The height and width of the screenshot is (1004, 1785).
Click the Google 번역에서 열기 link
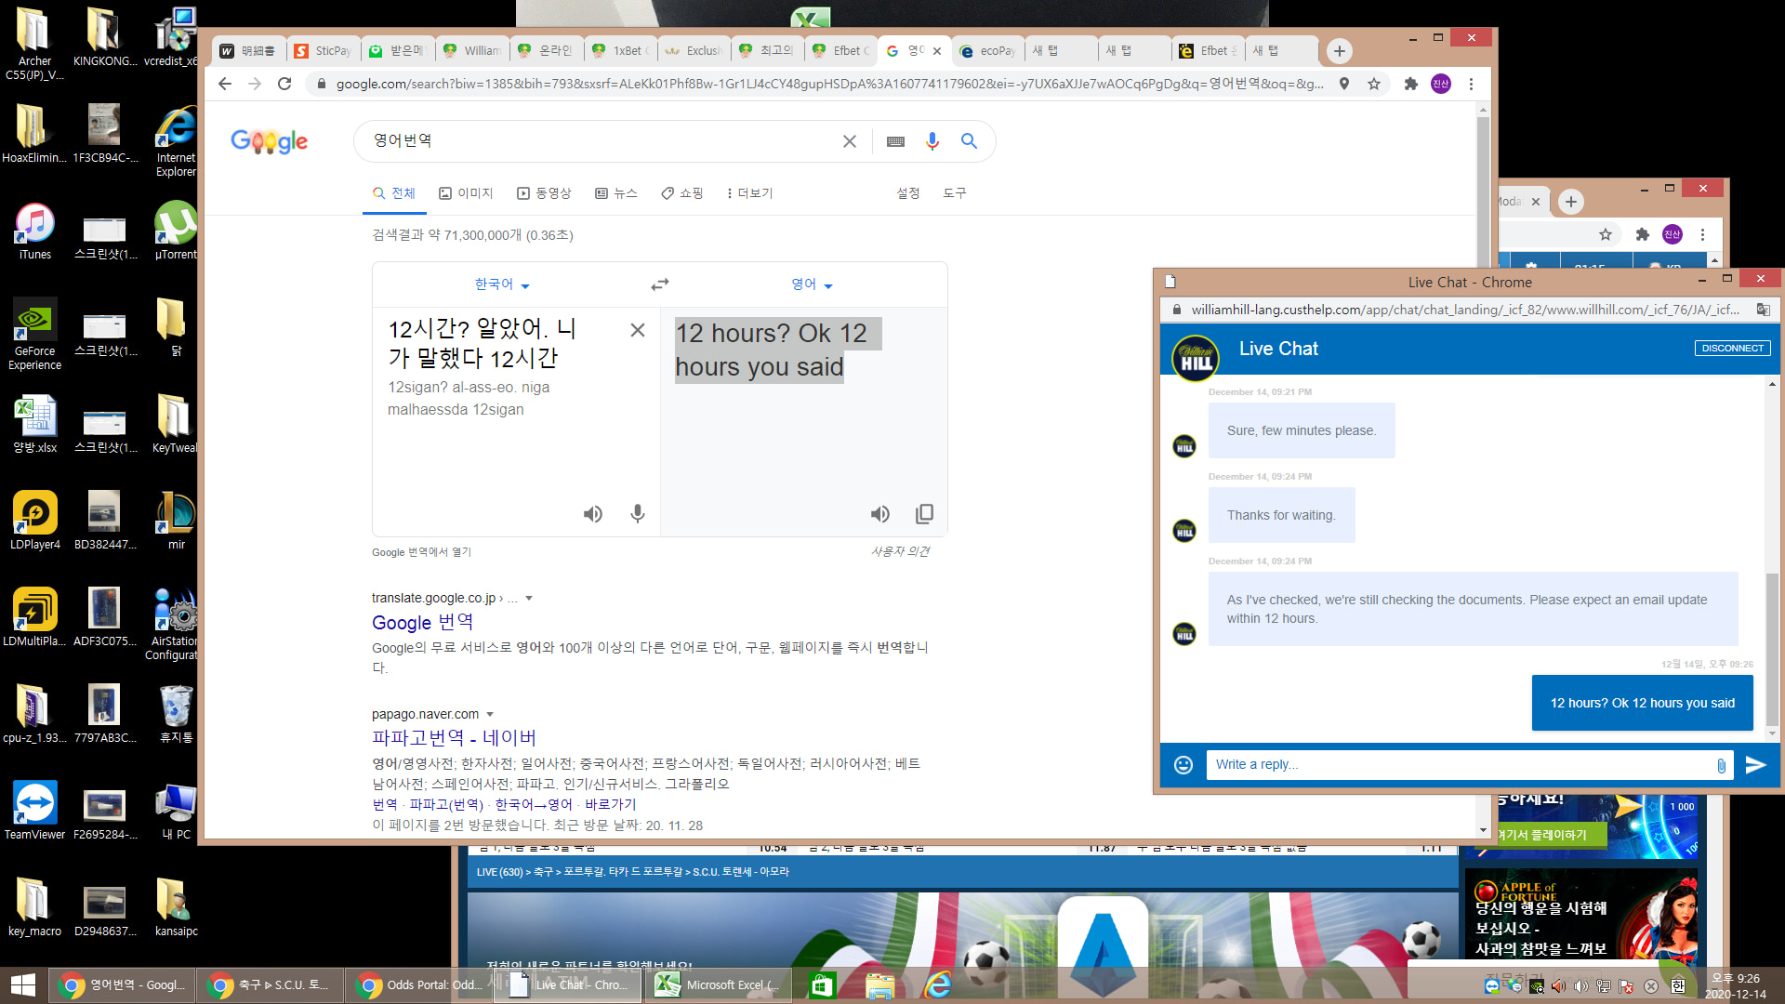[421, 552]
